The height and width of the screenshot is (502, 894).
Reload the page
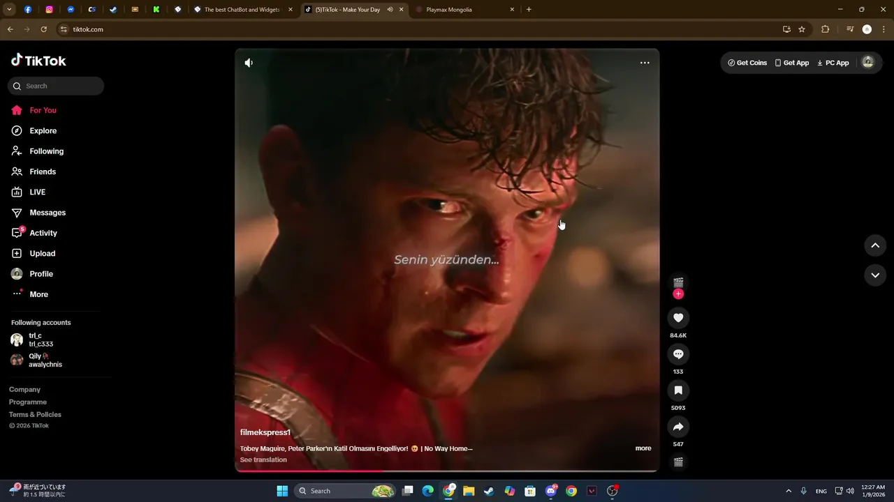point(44,29)
